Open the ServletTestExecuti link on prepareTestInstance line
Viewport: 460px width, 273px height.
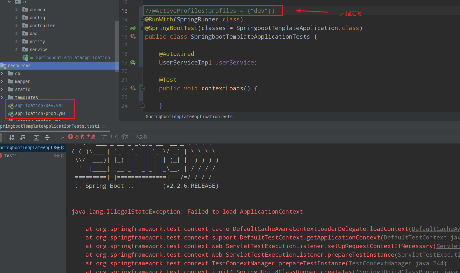coord(429,255)
